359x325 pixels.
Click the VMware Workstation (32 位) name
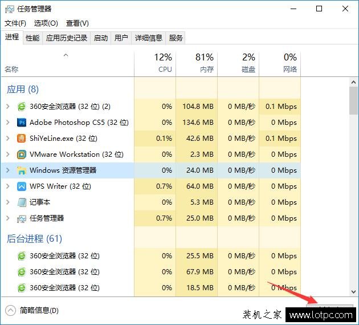point(76,155)
